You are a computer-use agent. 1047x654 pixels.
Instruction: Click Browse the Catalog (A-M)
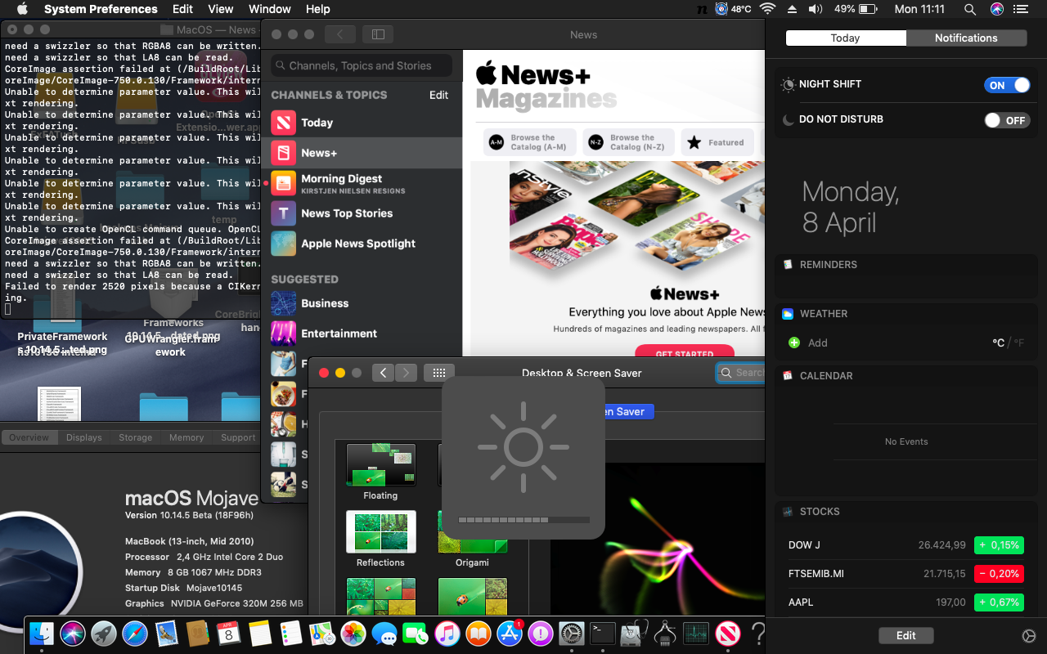532,142
